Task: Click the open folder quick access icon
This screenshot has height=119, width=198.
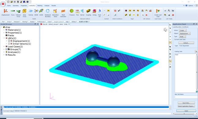Action: click(12, 2)
